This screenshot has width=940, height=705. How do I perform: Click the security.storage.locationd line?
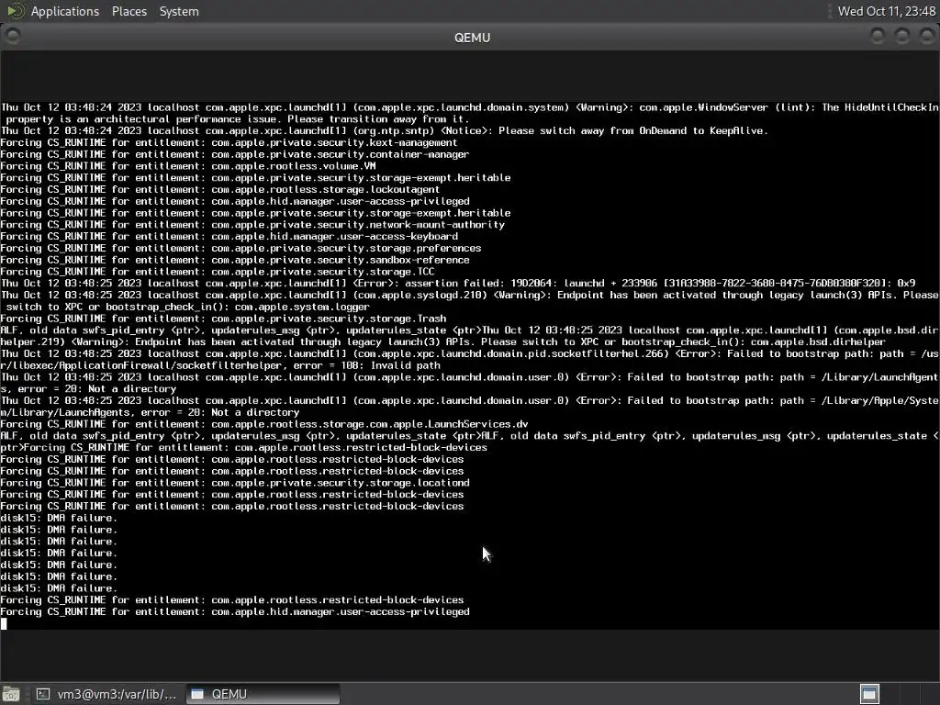coord(235,483)
